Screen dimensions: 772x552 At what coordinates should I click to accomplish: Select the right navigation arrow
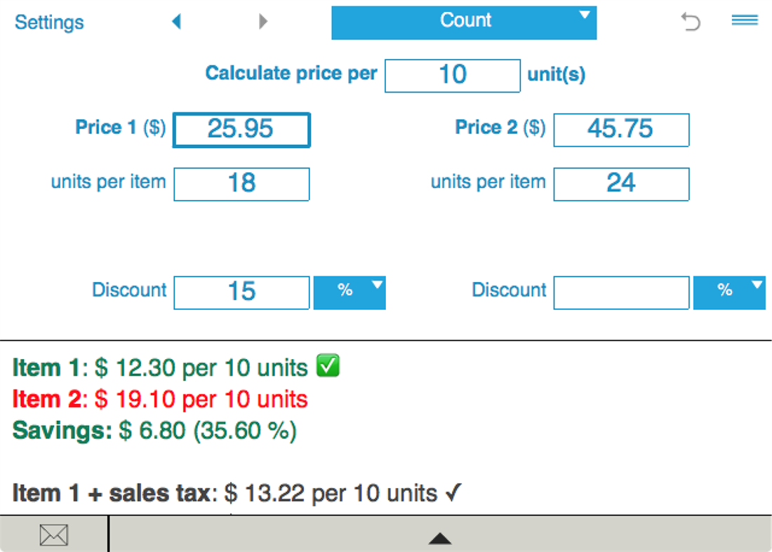click(263, 22)
